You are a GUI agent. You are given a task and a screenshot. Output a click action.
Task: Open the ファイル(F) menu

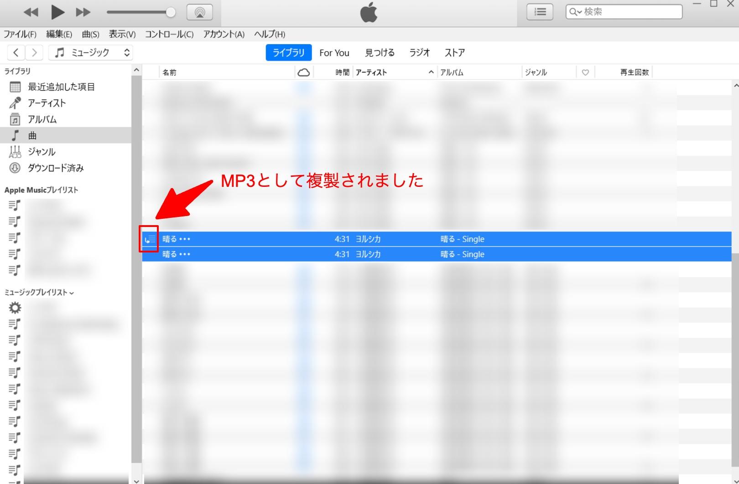[20, 34]
